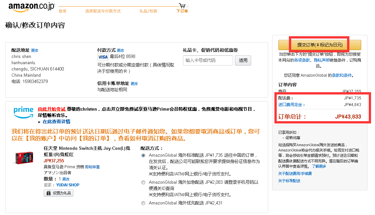Open the Nintendo Switch product thumbnail
The image size is (375, 215).
23,158
